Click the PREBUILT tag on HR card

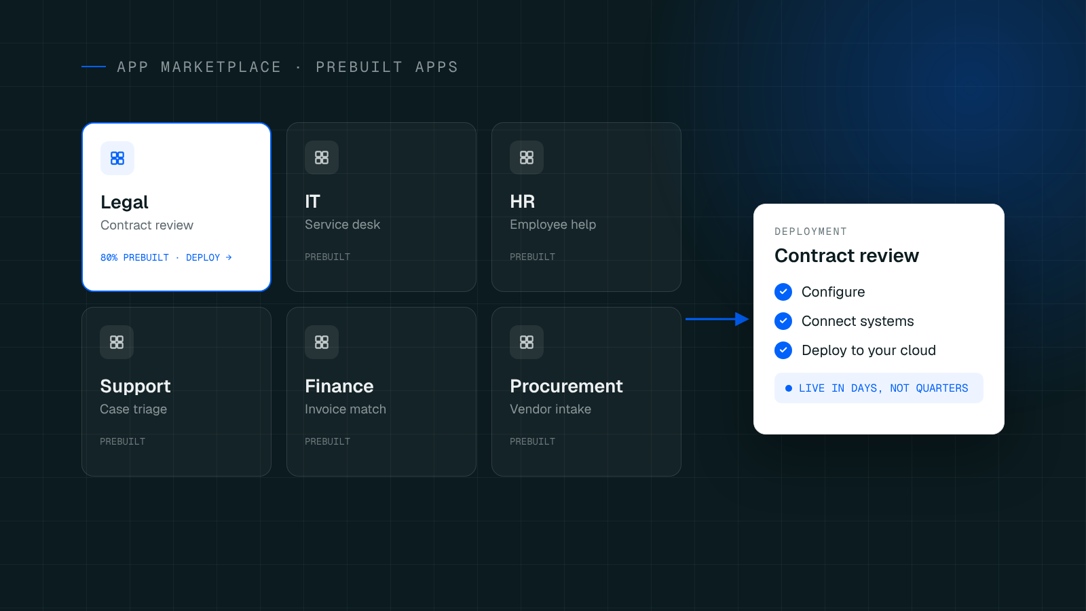(x=533, y=257)
